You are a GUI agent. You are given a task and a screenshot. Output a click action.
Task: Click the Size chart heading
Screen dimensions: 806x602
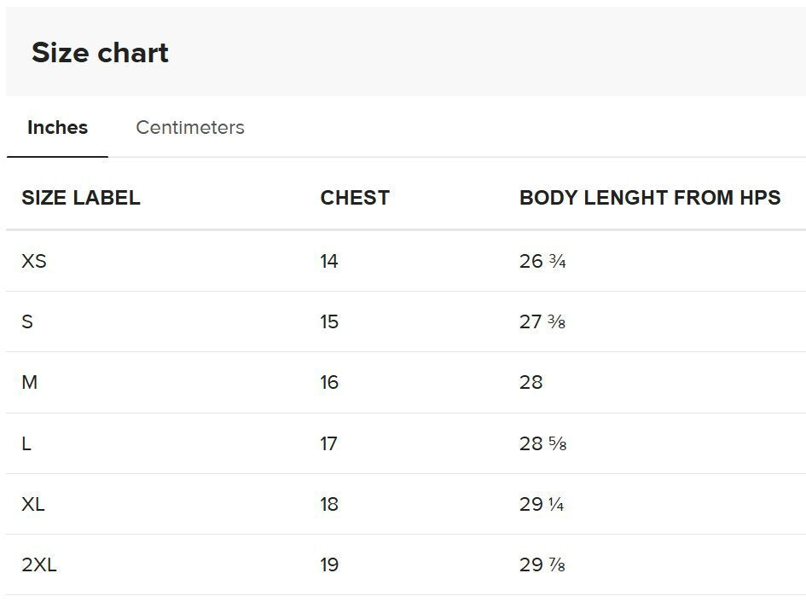click(101, 52)
